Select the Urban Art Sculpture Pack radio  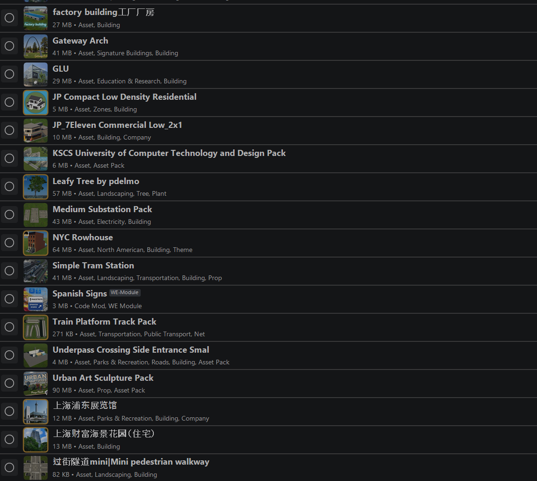tap(9, 383)
